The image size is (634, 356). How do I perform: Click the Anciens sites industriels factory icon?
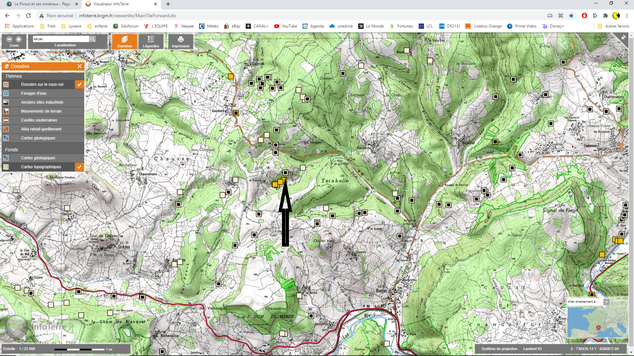click(6, 102)
